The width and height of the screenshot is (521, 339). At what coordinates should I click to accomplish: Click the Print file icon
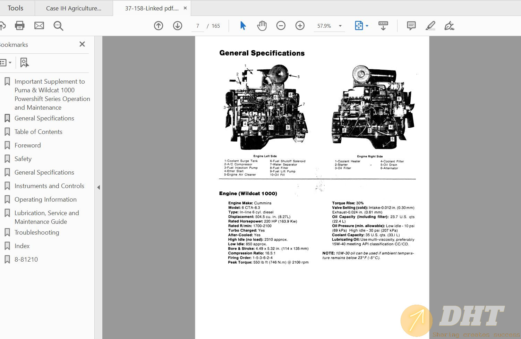coord(20,26)
